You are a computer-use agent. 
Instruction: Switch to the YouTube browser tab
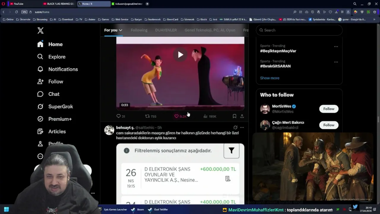pos(23,4)
